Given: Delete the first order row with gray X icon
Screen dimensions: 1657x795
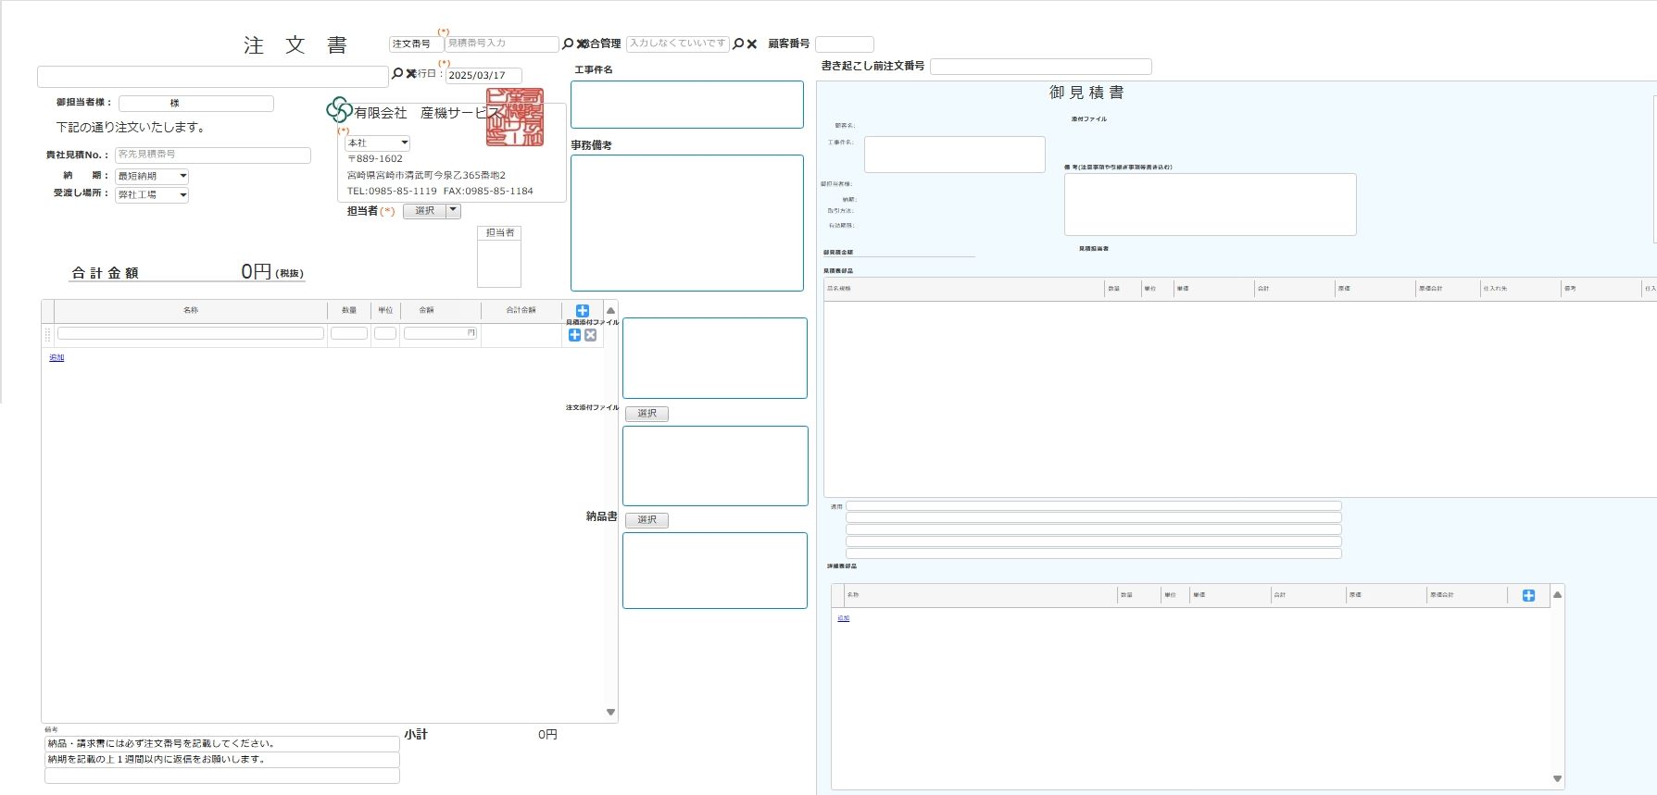Looking at the screenshot, I should point(591,335).
